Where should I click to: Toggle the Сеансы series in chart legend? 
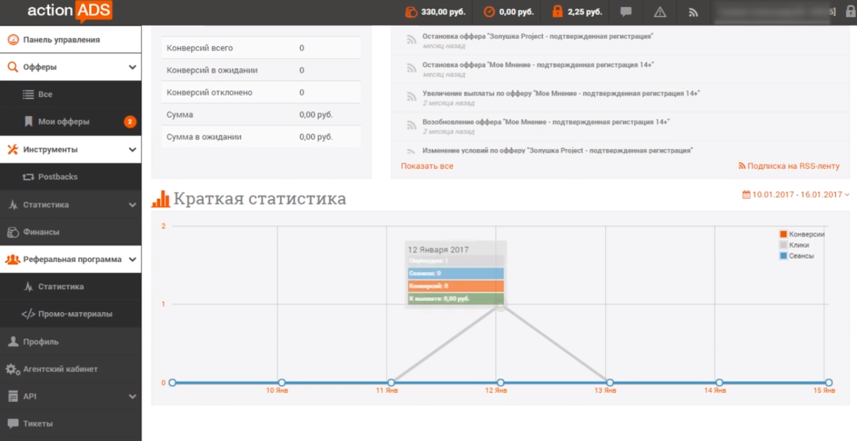click(783, 256)
